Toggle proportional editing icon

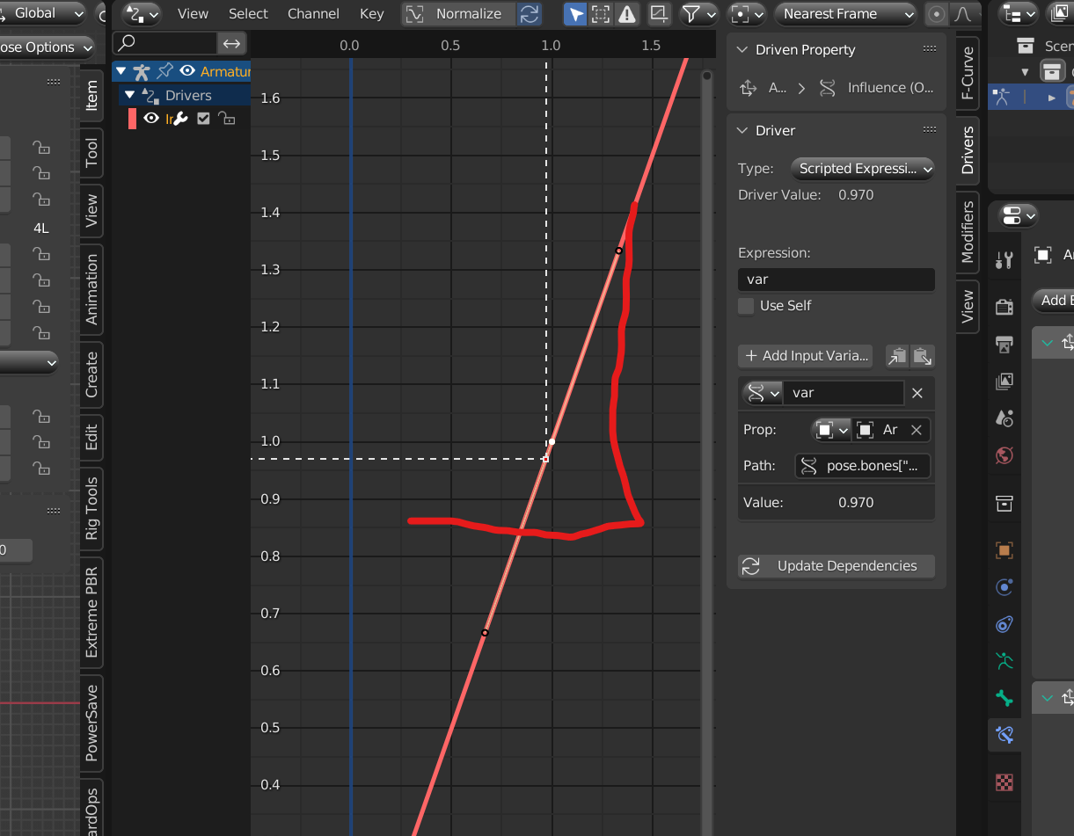937,14
